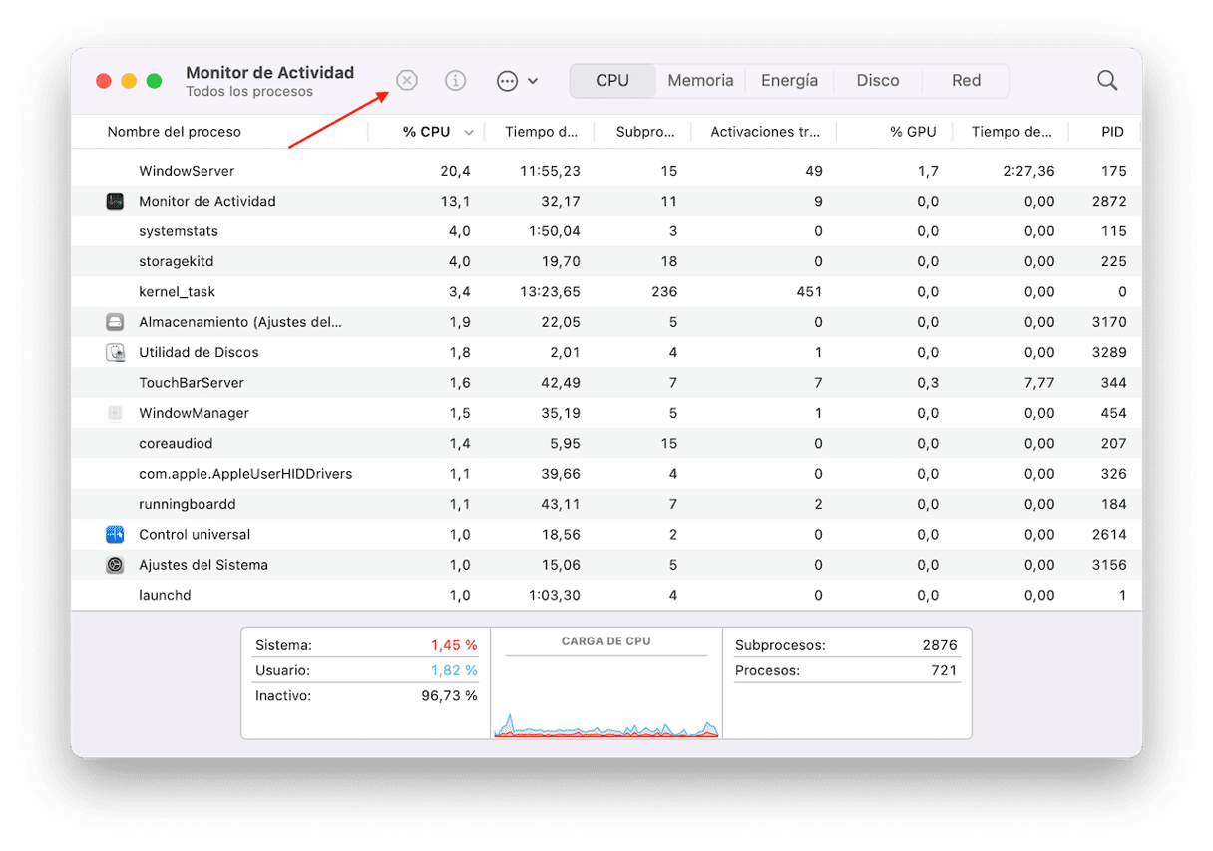The height and width of the screenshot is (851, 1213).
Task: Click the yellow minimize window button
Action: [129, 81]
